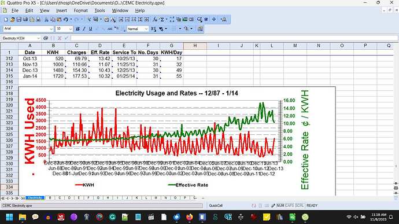Toggle Bold formatting
399x224 pixels.
point(77,29)
